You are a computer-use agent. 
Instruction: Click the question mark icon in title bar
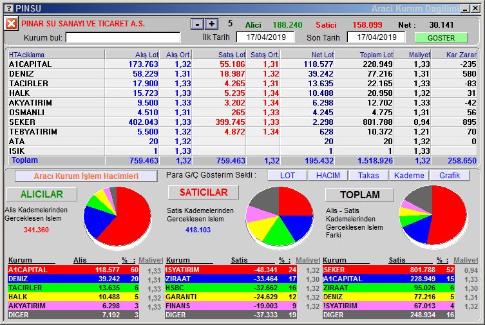coord(10,8)
